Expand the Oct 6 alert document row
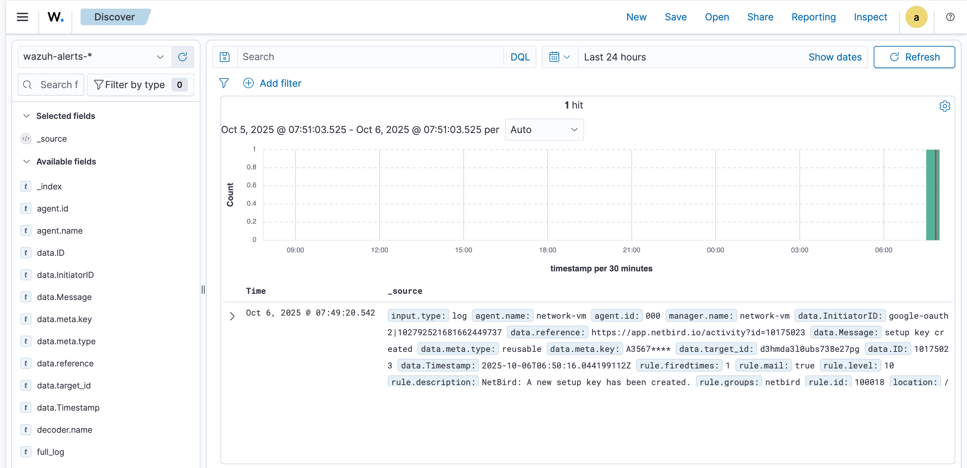The width and height of the screenshot is (967, 468). [232, 316]
